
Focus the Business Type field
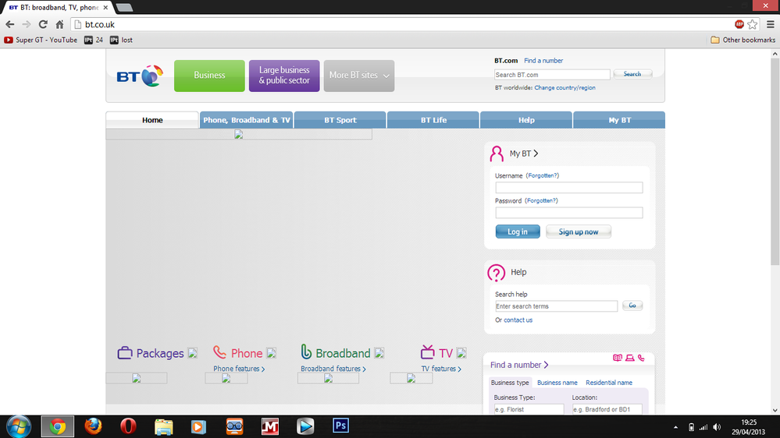click(x=529, y=409)
